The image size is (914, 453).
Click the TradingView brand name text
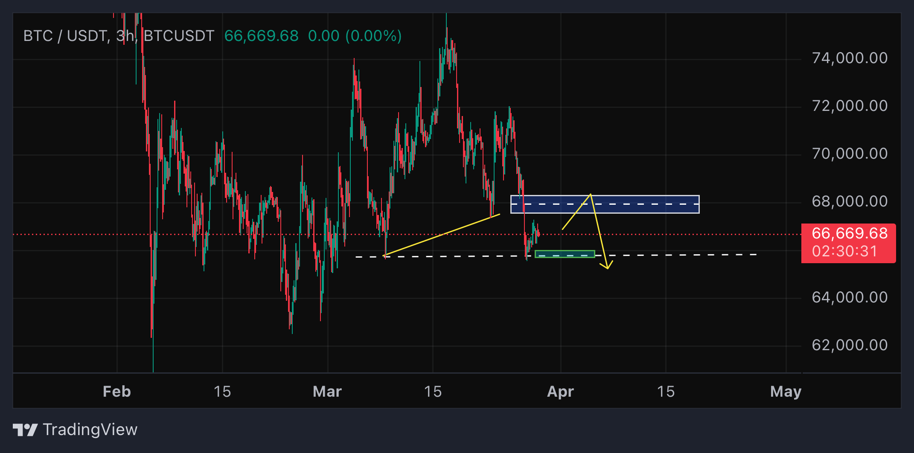90,430
